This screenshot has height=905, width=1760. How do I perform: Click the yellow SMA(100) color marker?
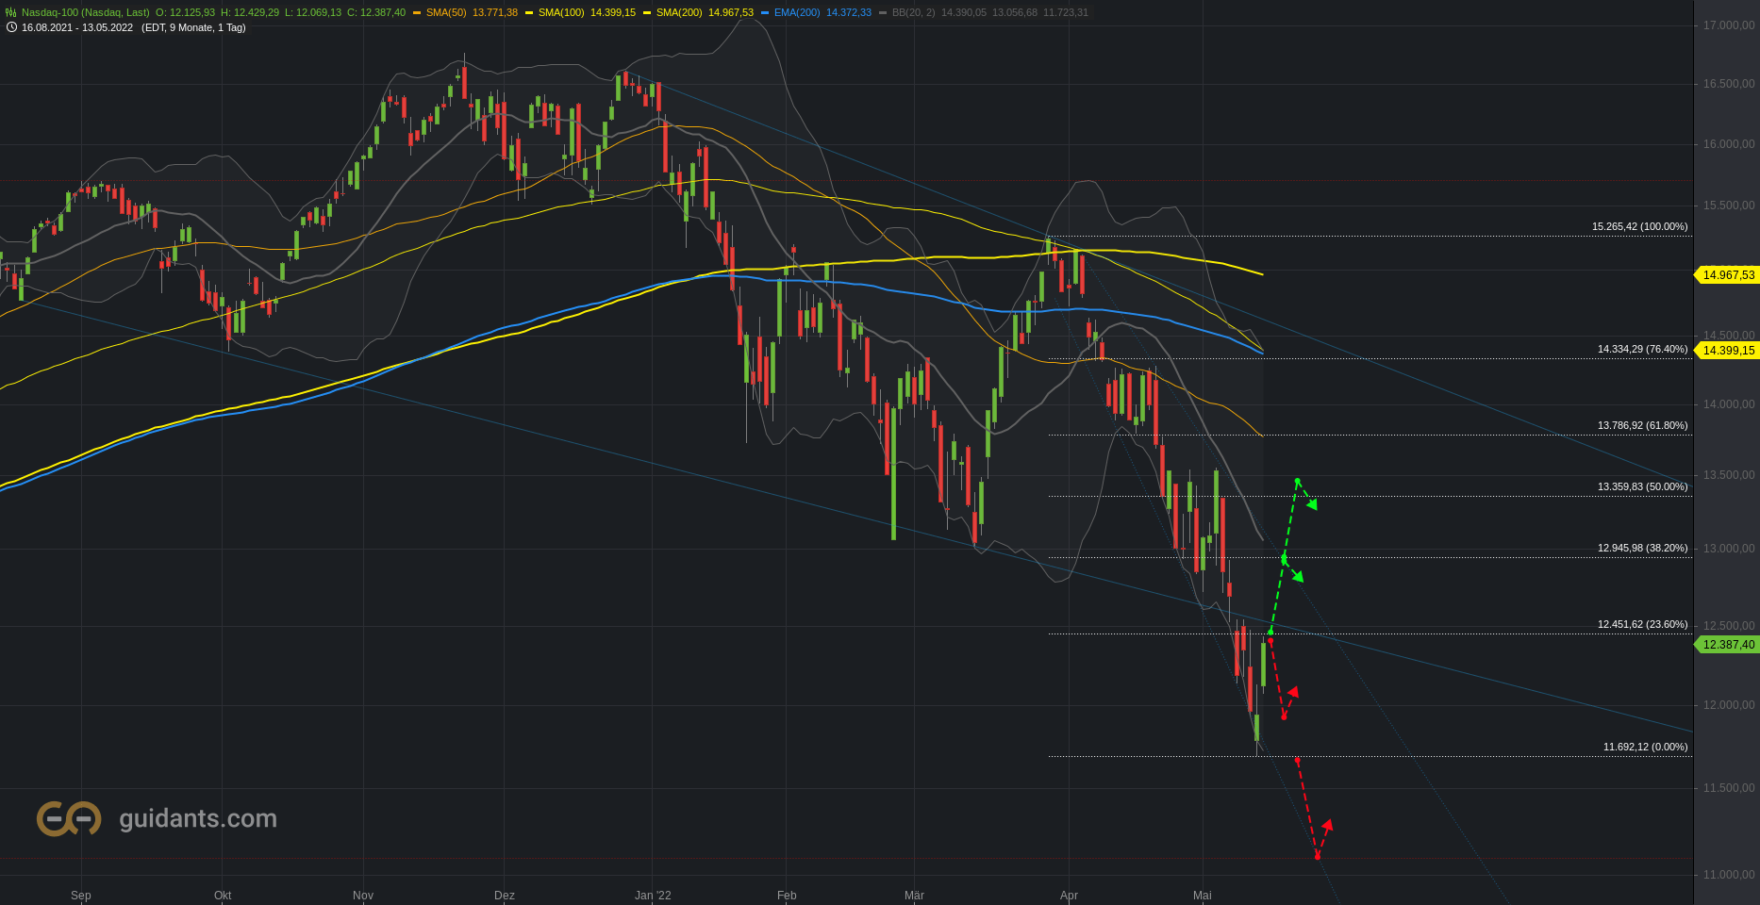[529, 13]
